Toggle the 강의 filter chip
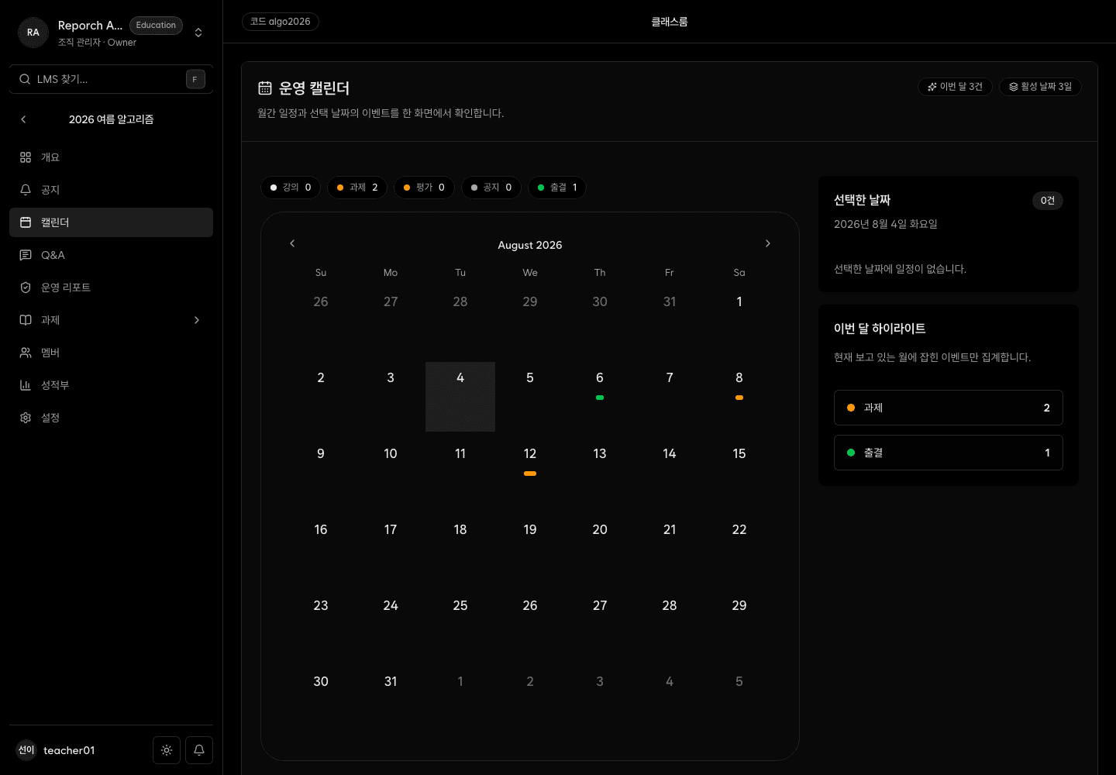 tap(291, 188)
